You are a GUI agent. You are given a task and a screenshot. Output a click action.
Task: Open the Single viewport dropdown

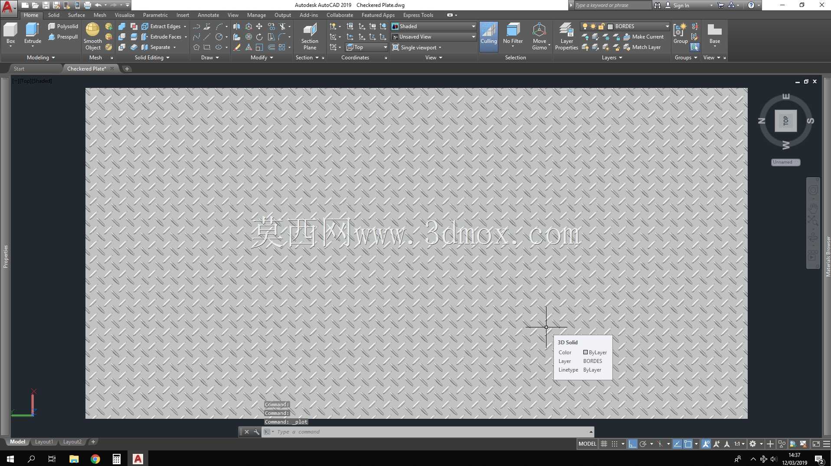pos(417,47)
